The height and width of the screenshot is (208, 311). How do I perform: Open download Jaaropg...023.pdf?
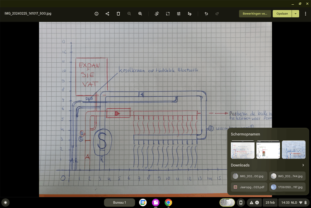pyautogui.click(x=249, y=187)
